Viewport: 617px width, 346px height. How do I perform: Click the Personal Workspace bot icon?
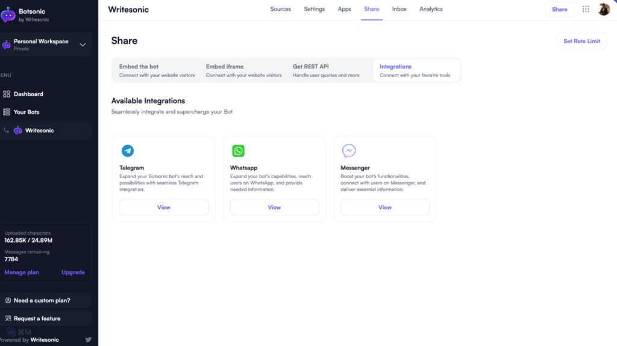(x=6, y=45)
